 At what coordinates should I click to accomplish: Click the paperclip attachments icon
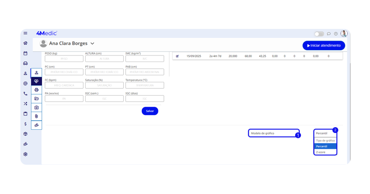pos(36,116)
